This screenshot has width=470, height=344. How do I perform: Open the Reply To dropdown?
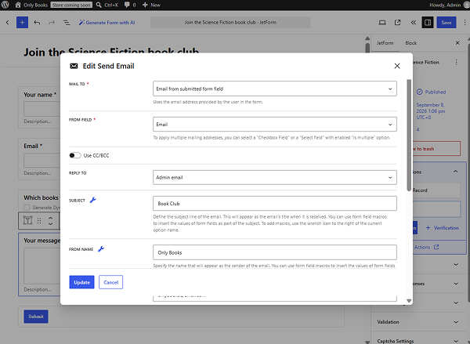coord(275,177)
